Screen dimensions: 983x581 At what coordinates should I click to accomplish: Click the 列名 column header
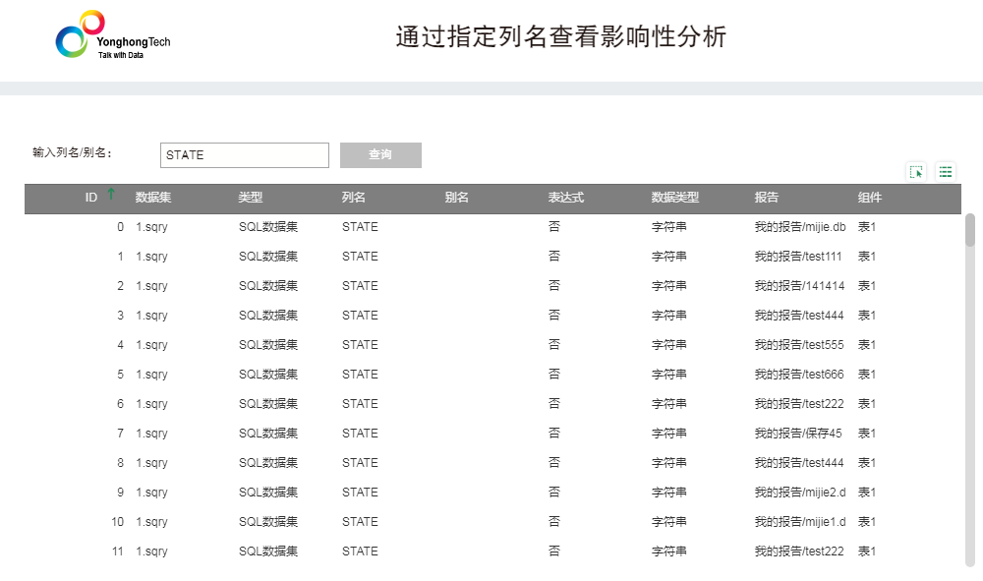(x=354, y=198)
